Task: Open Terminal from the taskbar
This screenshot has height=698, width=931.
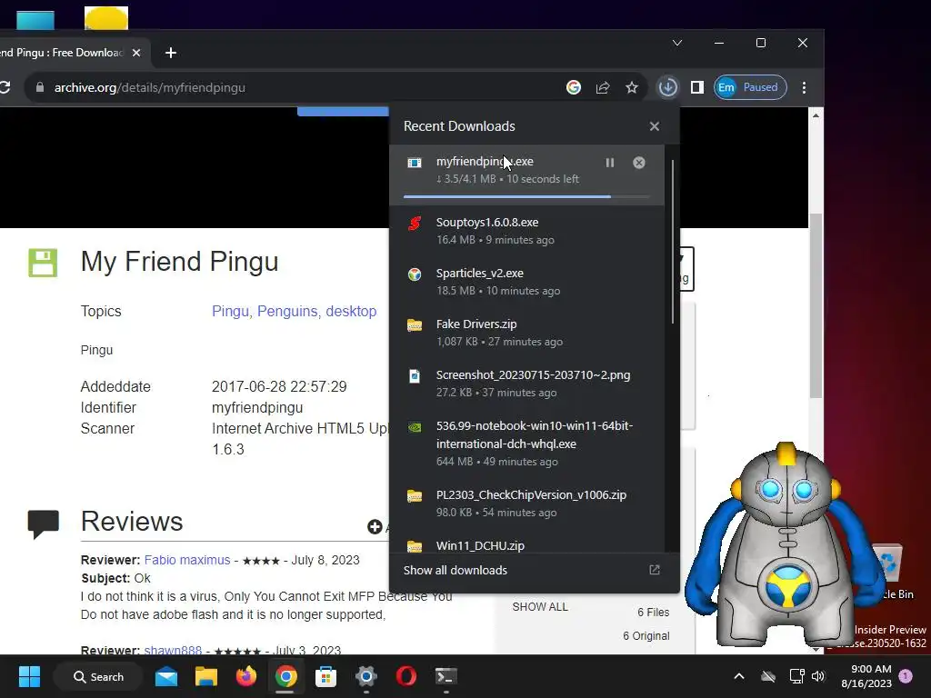Action: pyautogui.click(x=445, y=676)
